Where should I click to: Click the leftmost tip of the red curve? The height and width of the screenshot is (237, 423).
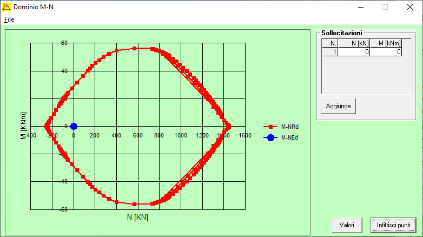(x=46, y=127)
